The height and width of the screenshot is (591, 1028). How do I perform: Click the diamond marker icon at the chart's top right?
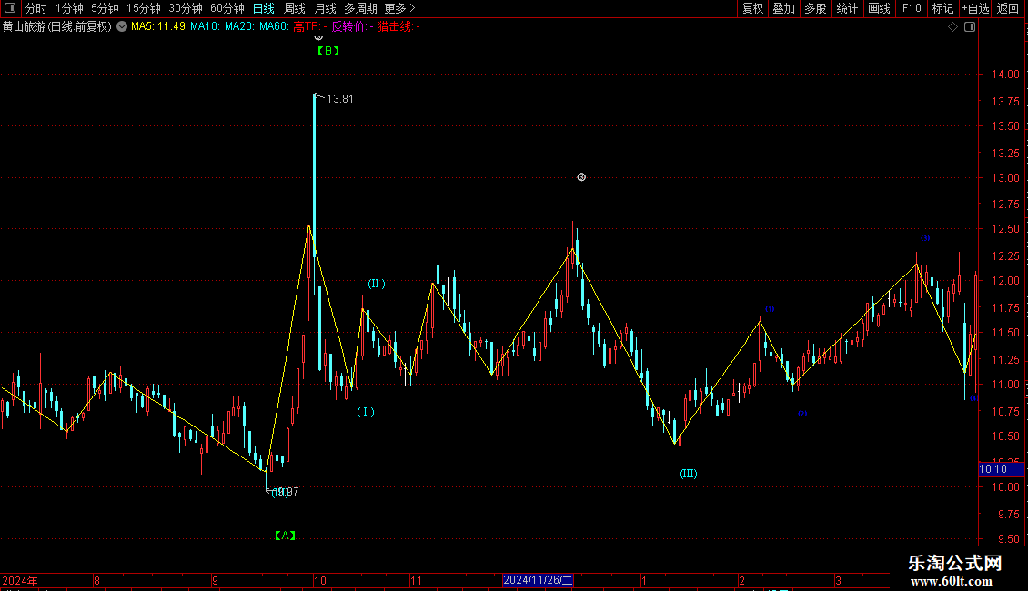[953, 27]
